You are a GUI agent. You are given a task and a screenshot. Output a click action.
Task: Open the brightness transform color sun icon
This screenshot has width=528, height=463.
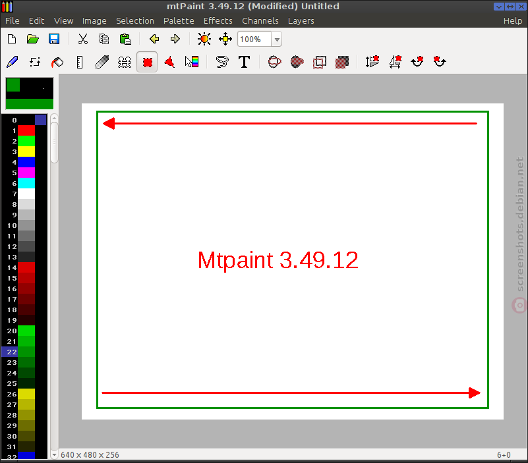click(204, 39)
